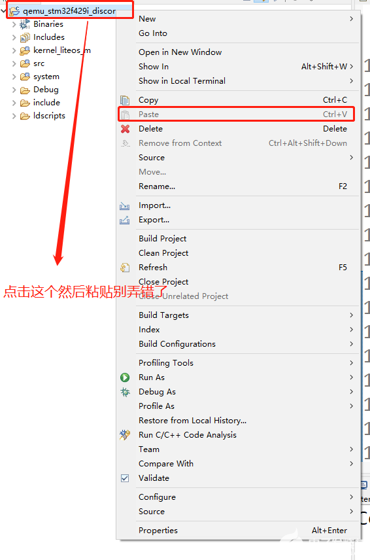Image resolution: width=370 pixels, height=560 pixels.
Task: Click the Run C/C++ Code Analysis icon
Action: coord(125,434)
